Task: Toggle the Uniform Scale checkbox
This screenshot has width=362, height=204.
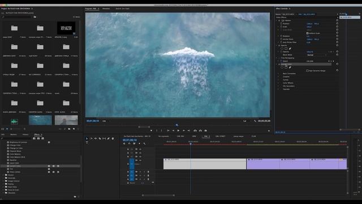Action: pyautogui.click(x=307, y=33)
